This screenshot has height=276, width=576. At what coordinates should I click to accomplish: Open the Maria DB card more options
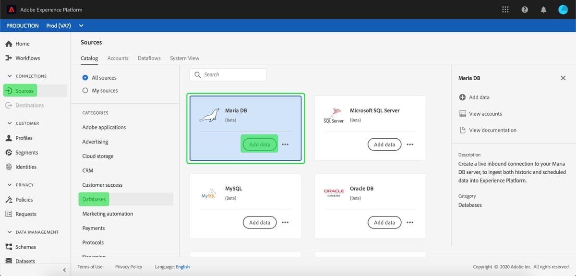(x=285, y=144)
